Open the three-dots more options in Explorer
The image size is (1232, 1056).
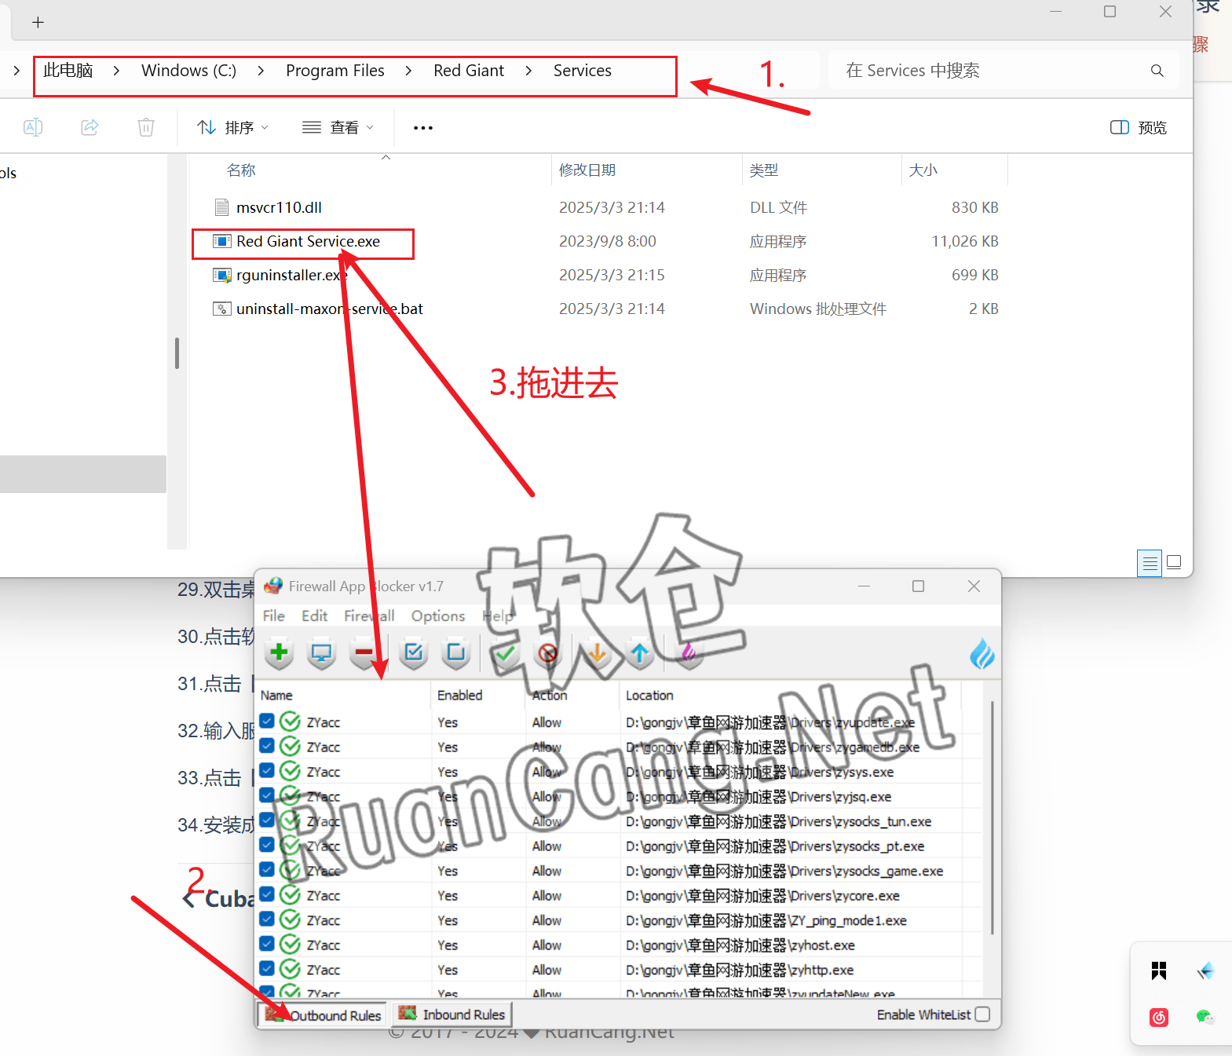point(423,127)
